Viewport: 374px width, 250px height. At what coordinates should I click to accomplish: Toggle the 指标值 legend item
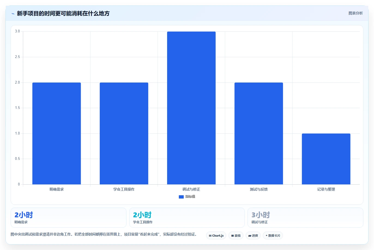point(187,197)
